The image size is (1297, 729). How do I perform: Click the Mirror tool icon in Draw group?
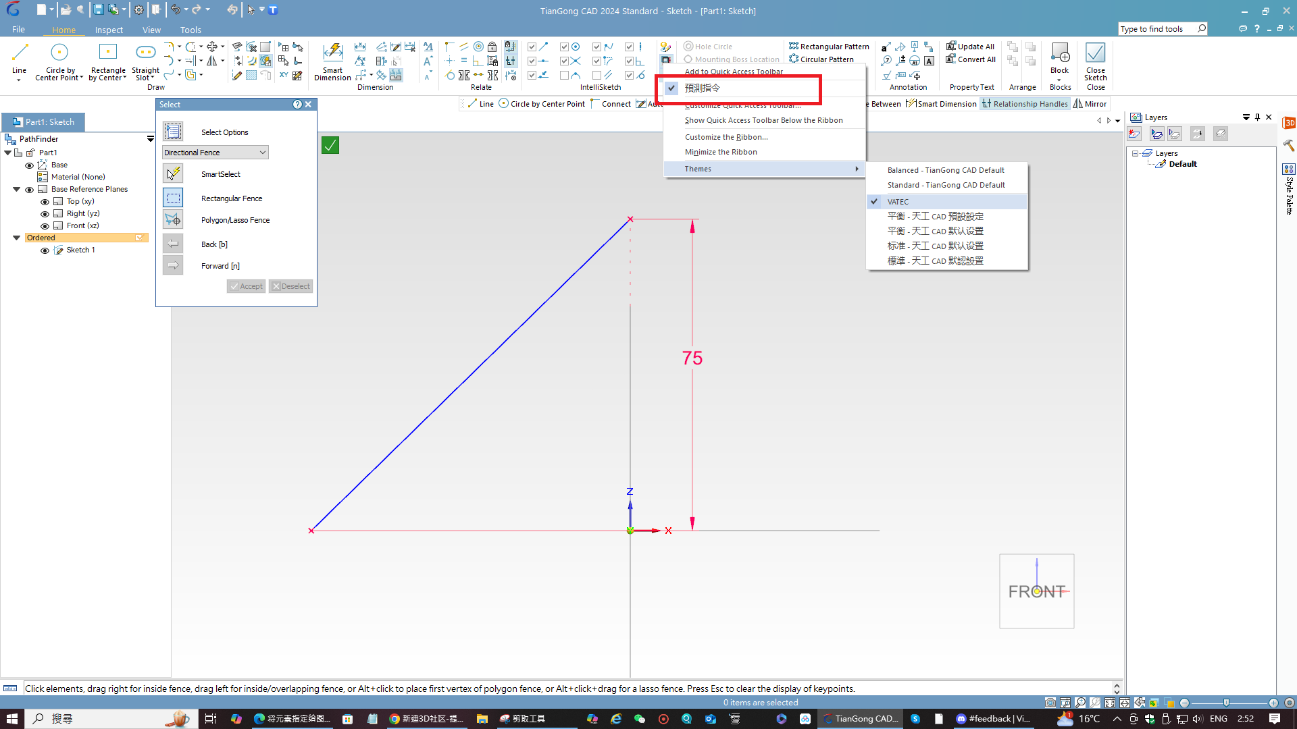pyautogui.click(x=212, y=61)
